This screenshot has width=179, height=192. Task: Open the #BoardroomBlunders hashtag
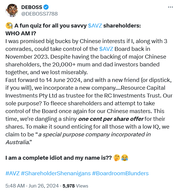[120, 173]
